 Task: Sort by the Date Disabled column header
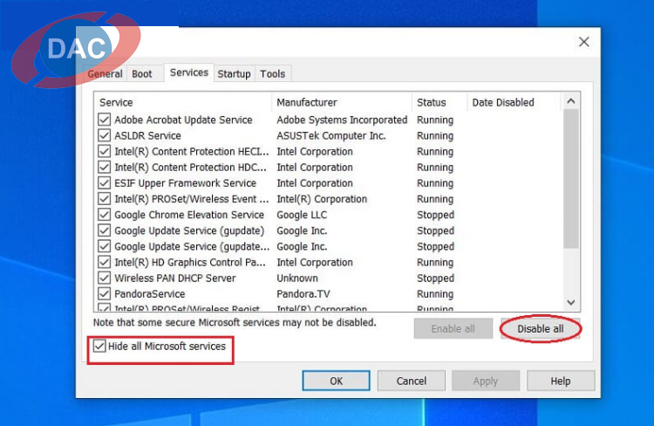tap(514, 102)
